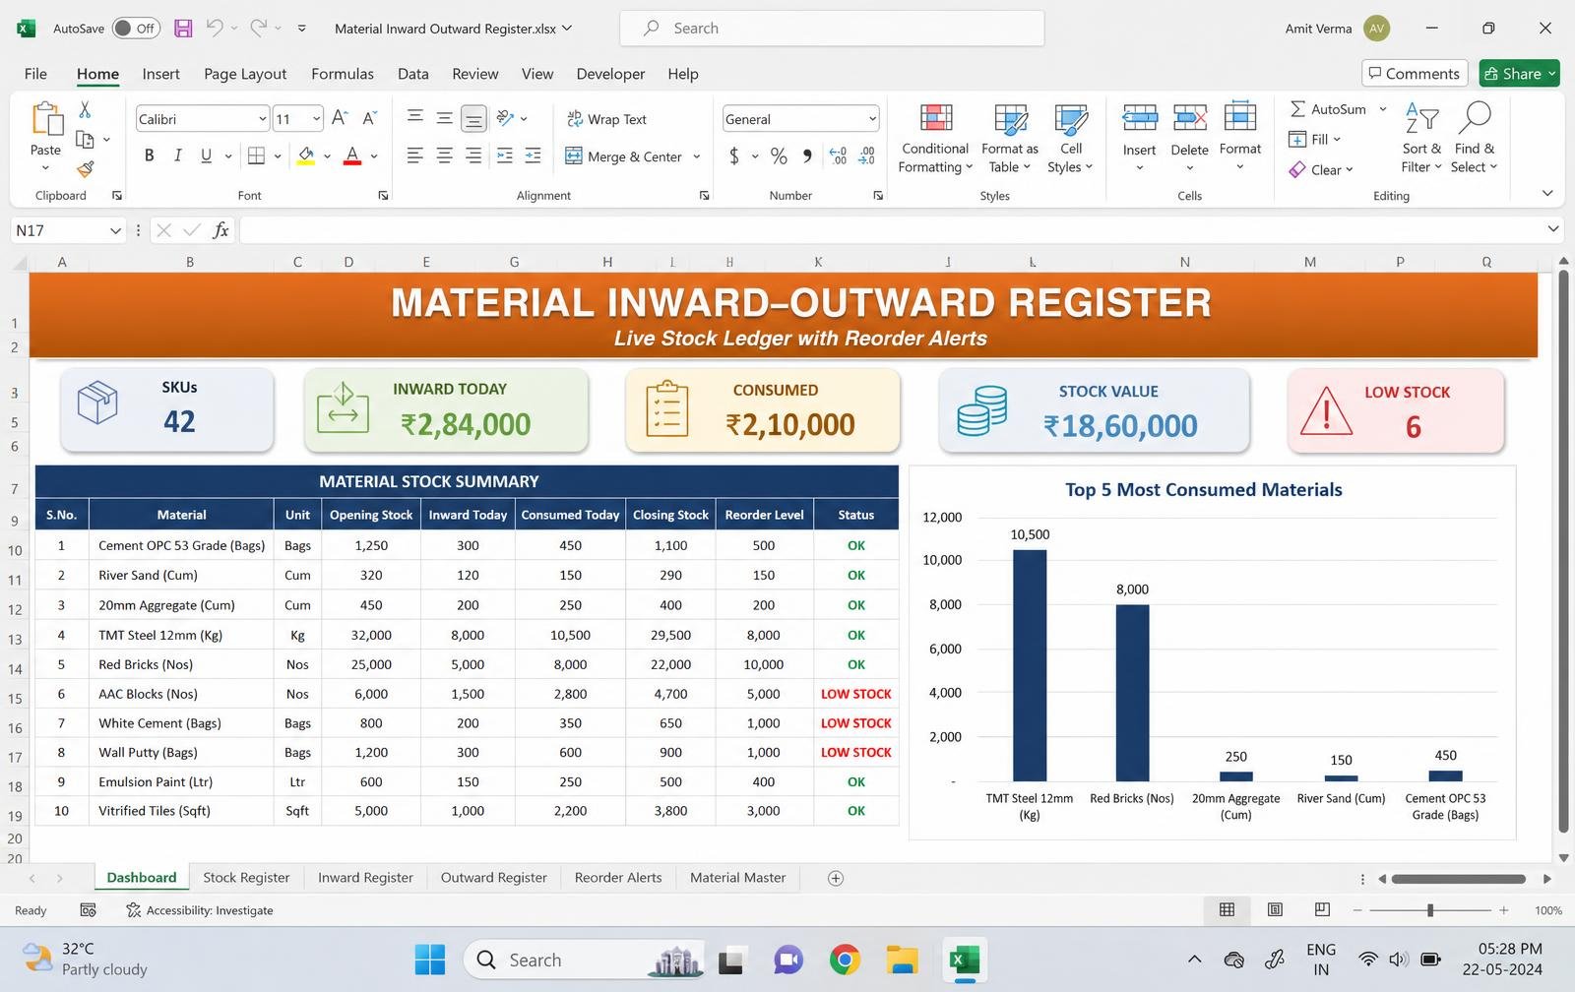Toggle Wrap Text
The image size is (1575, 992).
pyautogui.click(x=606, y=119)
